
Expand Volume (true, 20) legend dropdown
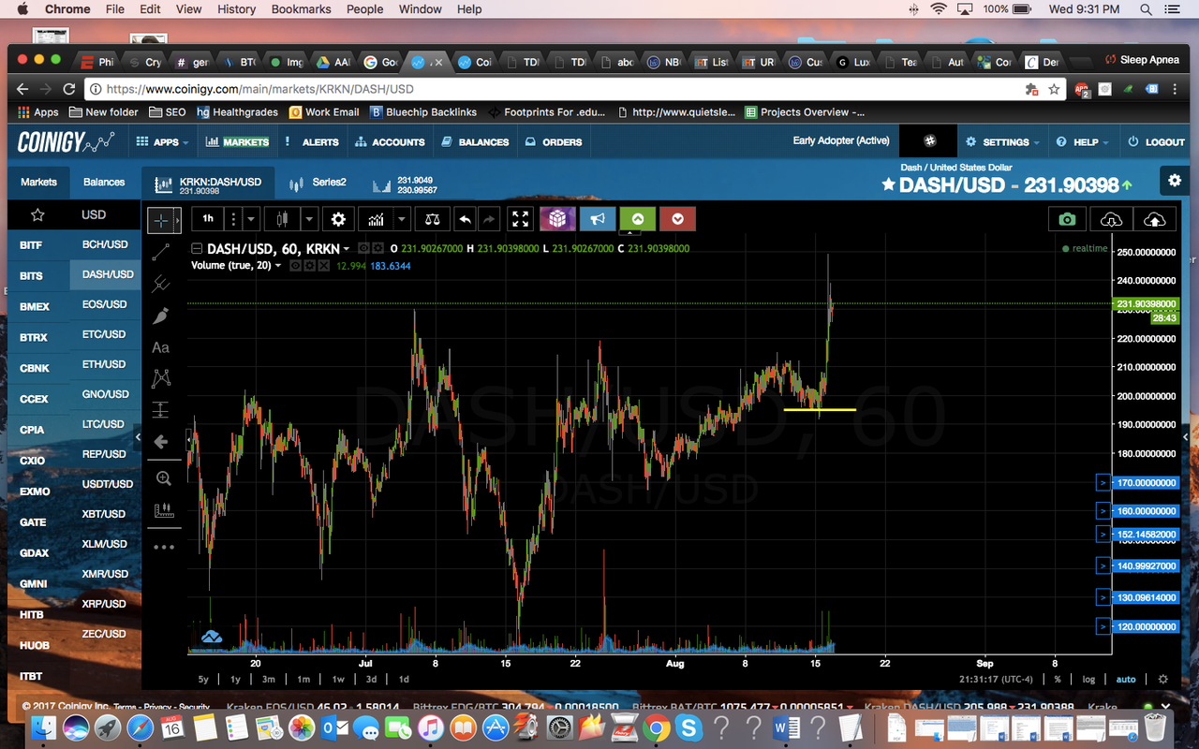tap(278, 266)
